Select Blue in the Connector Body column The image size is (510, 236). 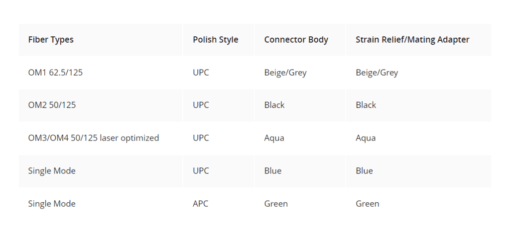[x=273, y=171]
